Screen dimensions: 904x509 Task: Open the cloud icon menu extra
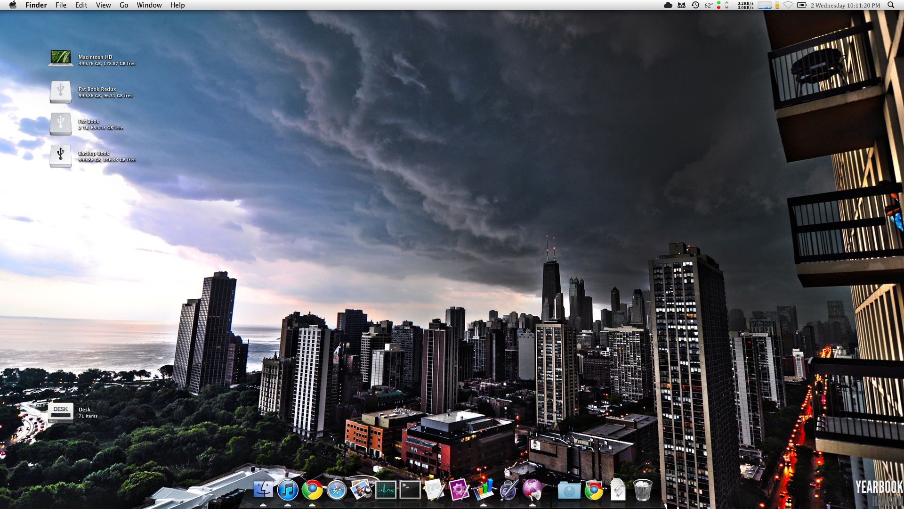pyautogui.click(x=668, y=5)
